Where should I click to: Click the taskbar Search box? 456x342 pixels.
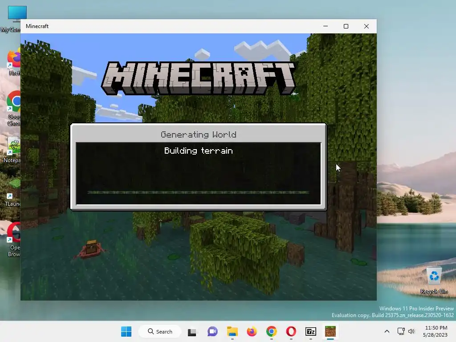coord(160,331)
